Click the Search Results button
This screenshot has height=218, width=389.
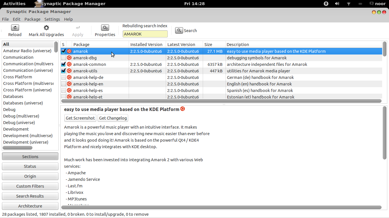point(30,196)
